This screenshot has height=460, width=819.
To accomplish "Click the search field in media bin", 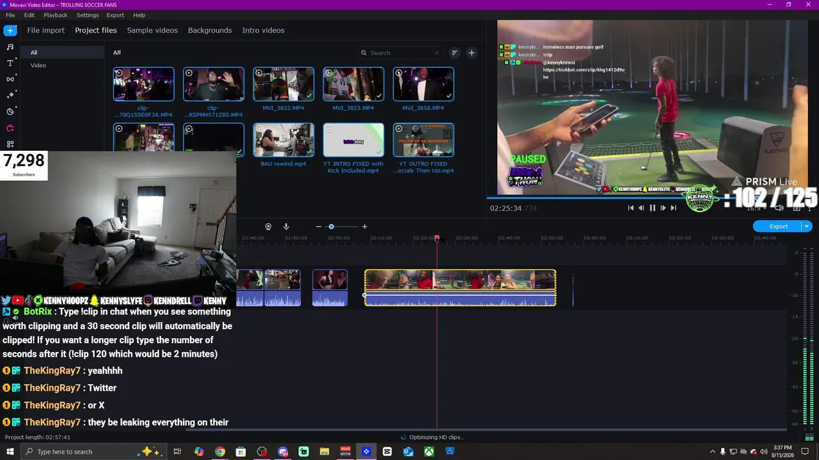I will click(x=400, y=53).
